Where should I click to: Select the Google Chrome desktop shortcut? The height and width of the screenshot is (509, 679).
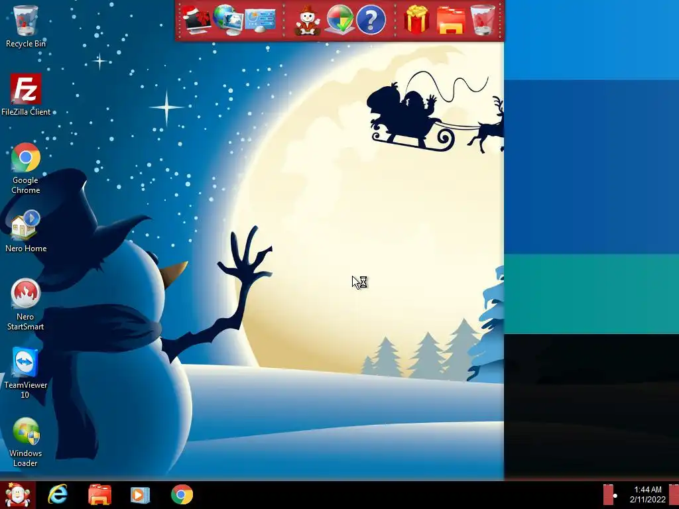tap(26, 168)
